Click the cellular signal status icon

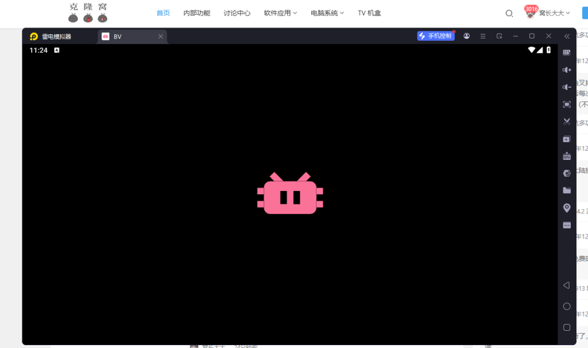tap(540, 50)
